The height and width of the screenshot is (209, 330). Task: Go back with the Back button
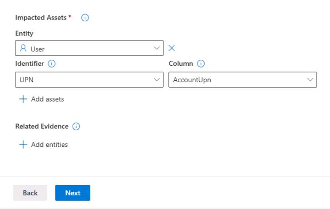tap(30, 193)
